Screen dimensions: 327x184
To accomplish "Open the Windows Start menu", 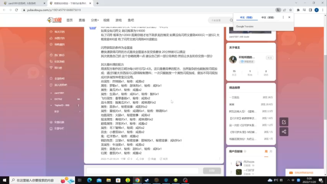I will tap(4, 180).
